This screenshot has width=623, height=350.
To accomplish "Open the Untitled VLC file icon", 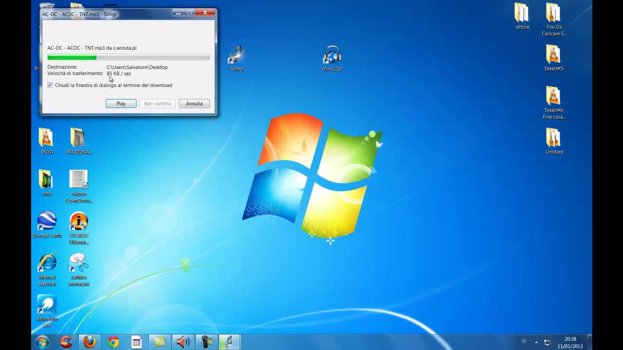I will click(x=554, y=141).
